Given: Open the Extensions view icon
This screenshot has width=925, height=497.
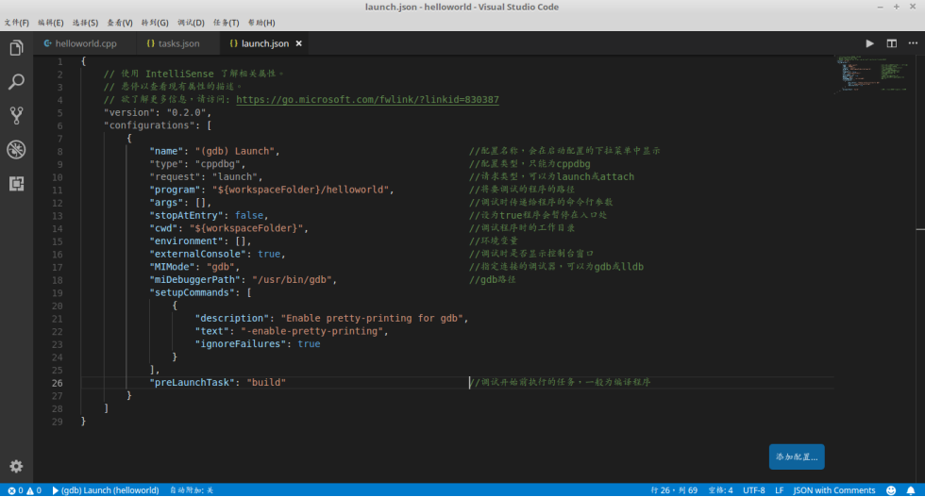Looking at the screenshot, I should pyautogui.click(x=17, y=184).
